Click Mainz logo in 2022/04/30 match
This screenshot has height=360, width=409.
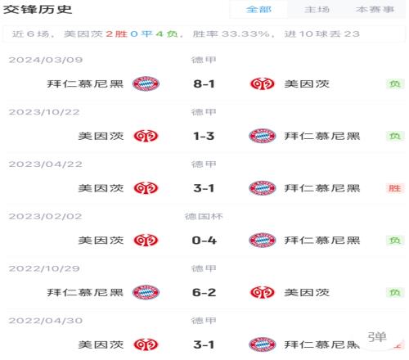click(x=146, y=344)
